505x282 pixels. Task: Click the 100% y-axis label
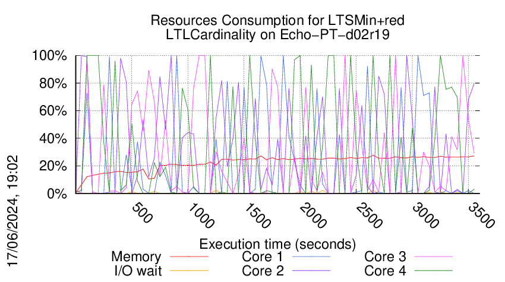click(x=49, y=55)
